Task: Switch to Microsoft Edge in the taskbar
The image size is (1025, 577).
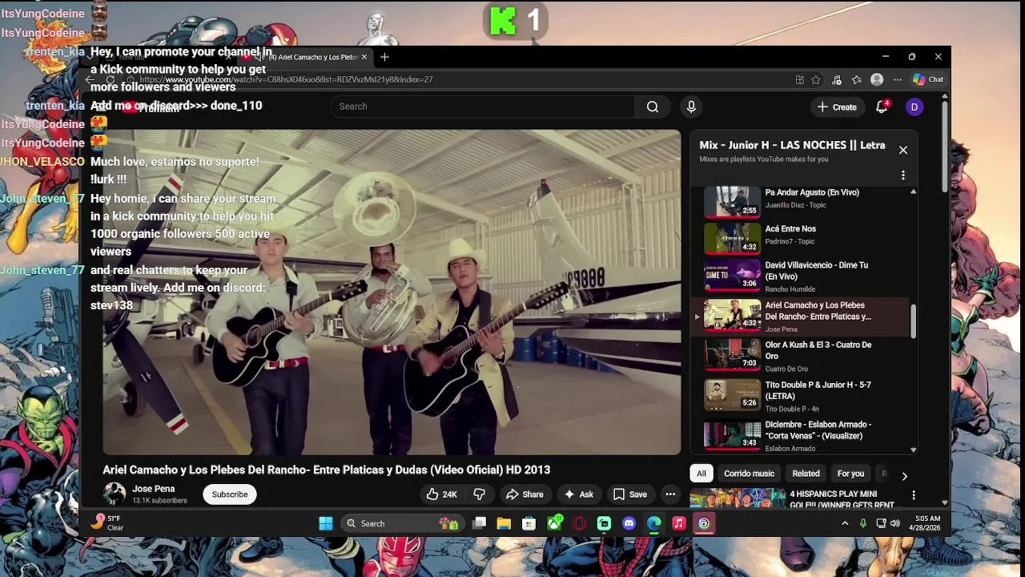Action: [654, 523]
